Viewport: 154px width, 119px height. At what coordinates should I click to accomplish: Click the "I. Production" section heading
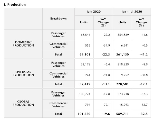click(x=15, y=5)
